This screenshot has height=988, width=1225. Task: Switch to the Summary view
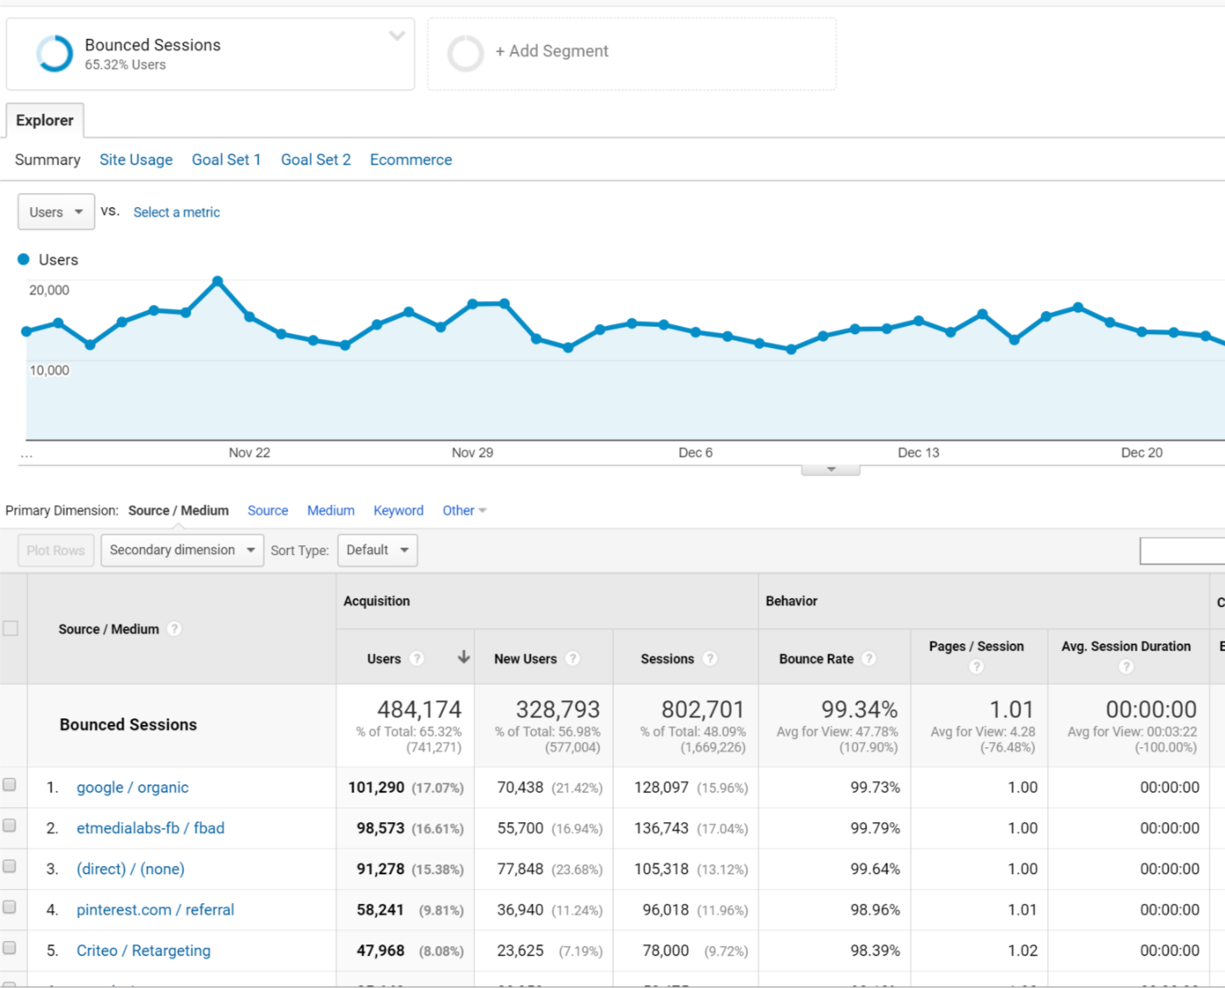click(x=48, y=160)
